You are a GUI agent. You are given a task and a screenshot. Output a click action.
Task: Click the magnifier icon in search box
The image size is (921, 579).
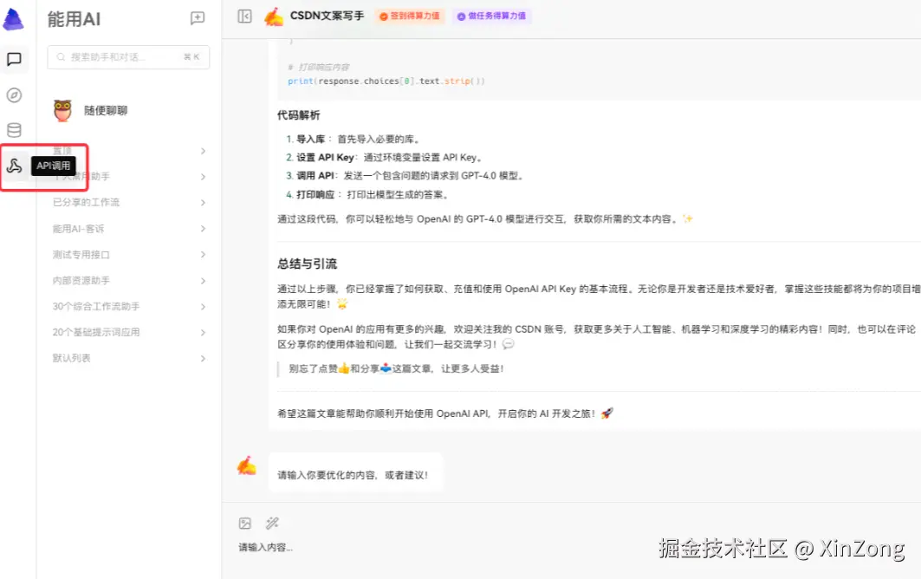62,57
